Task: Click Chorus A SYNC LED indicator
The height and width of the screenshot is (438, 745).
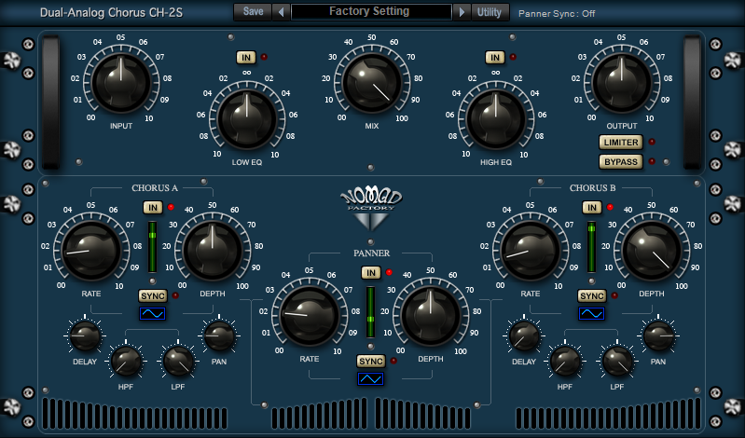Action: [175, 295]
